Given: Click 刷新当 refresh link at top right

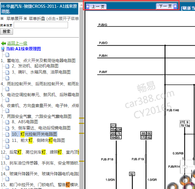Looking at the screenshot, I should (x=188, y=8).
